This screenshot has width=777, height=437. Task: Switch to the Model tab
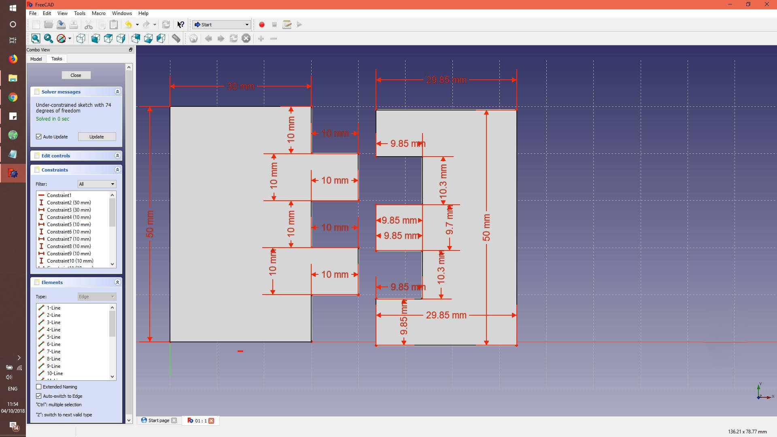click(36, 59)
